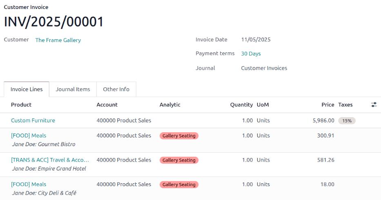Click Gallery Seating tag on Gourmet Bistro line
Viewport: 381px width, 200px height.
pyautogui.click(x=179, y=136)
